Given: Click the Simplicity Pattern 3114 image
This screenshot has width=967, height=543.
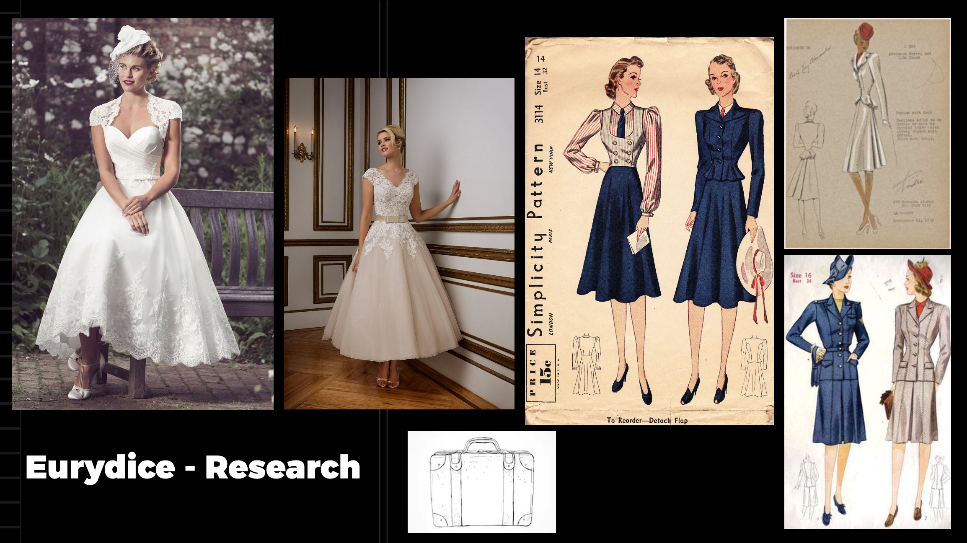Looking at the screenshot, I should 649,231.
